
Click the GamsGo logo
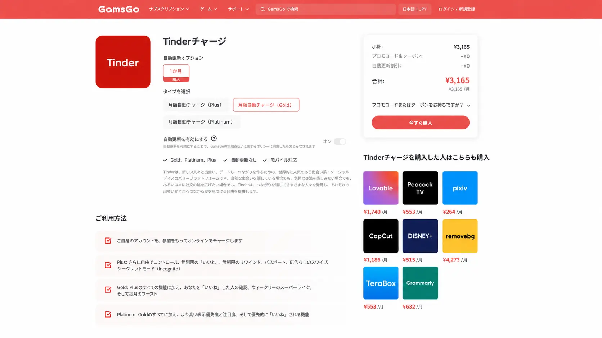click(x=118, y=9)
